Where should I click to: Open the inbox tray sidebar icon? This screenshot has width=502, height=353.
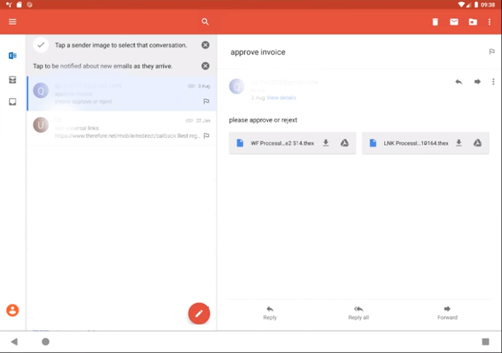point(12,102)
